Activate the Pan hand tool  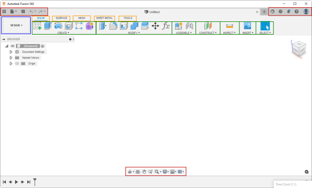click(144, 172)
